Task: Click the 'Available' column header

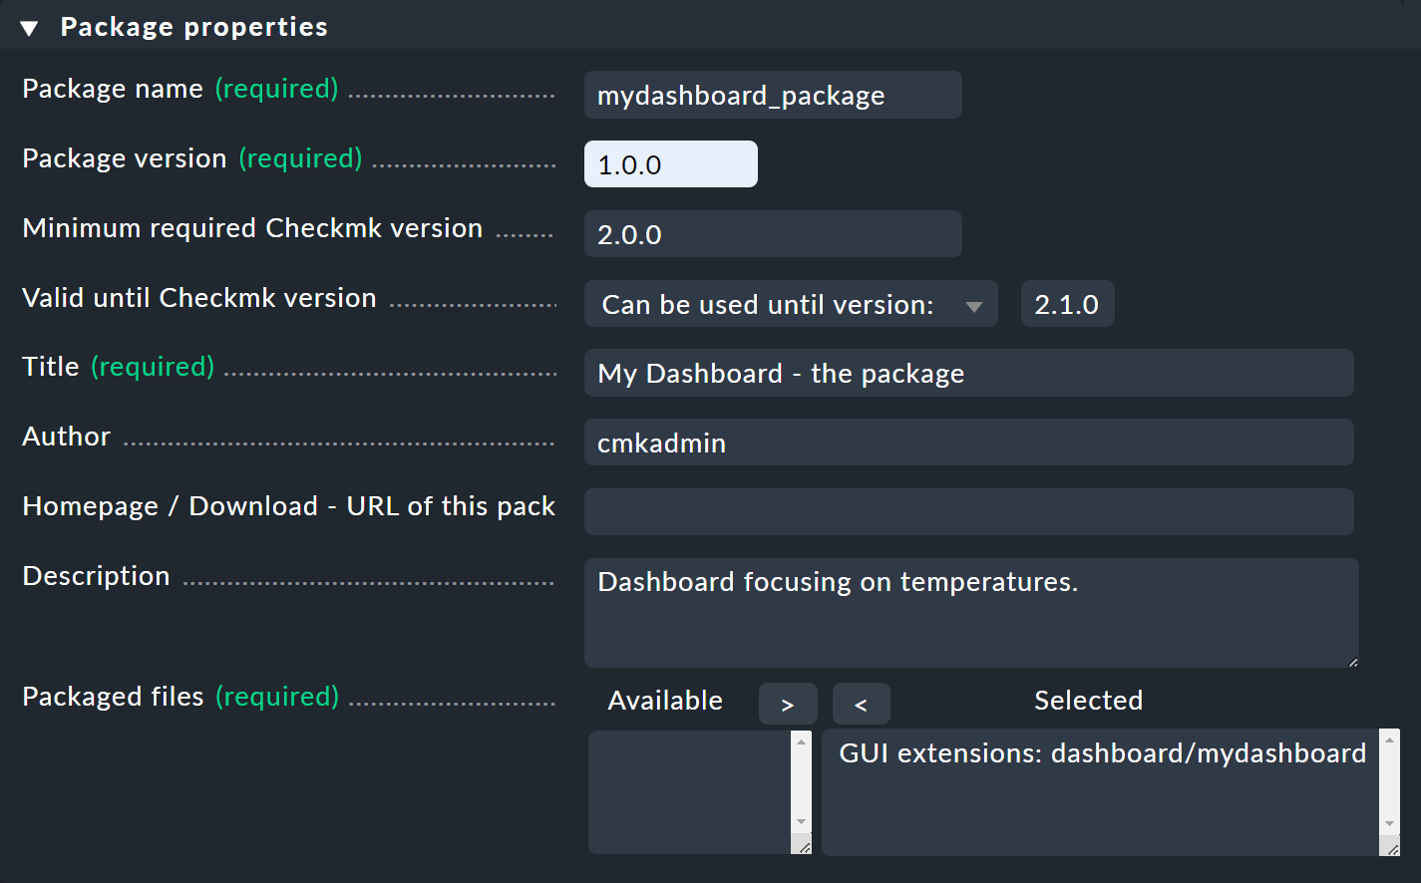Action: tap(665, 701)
